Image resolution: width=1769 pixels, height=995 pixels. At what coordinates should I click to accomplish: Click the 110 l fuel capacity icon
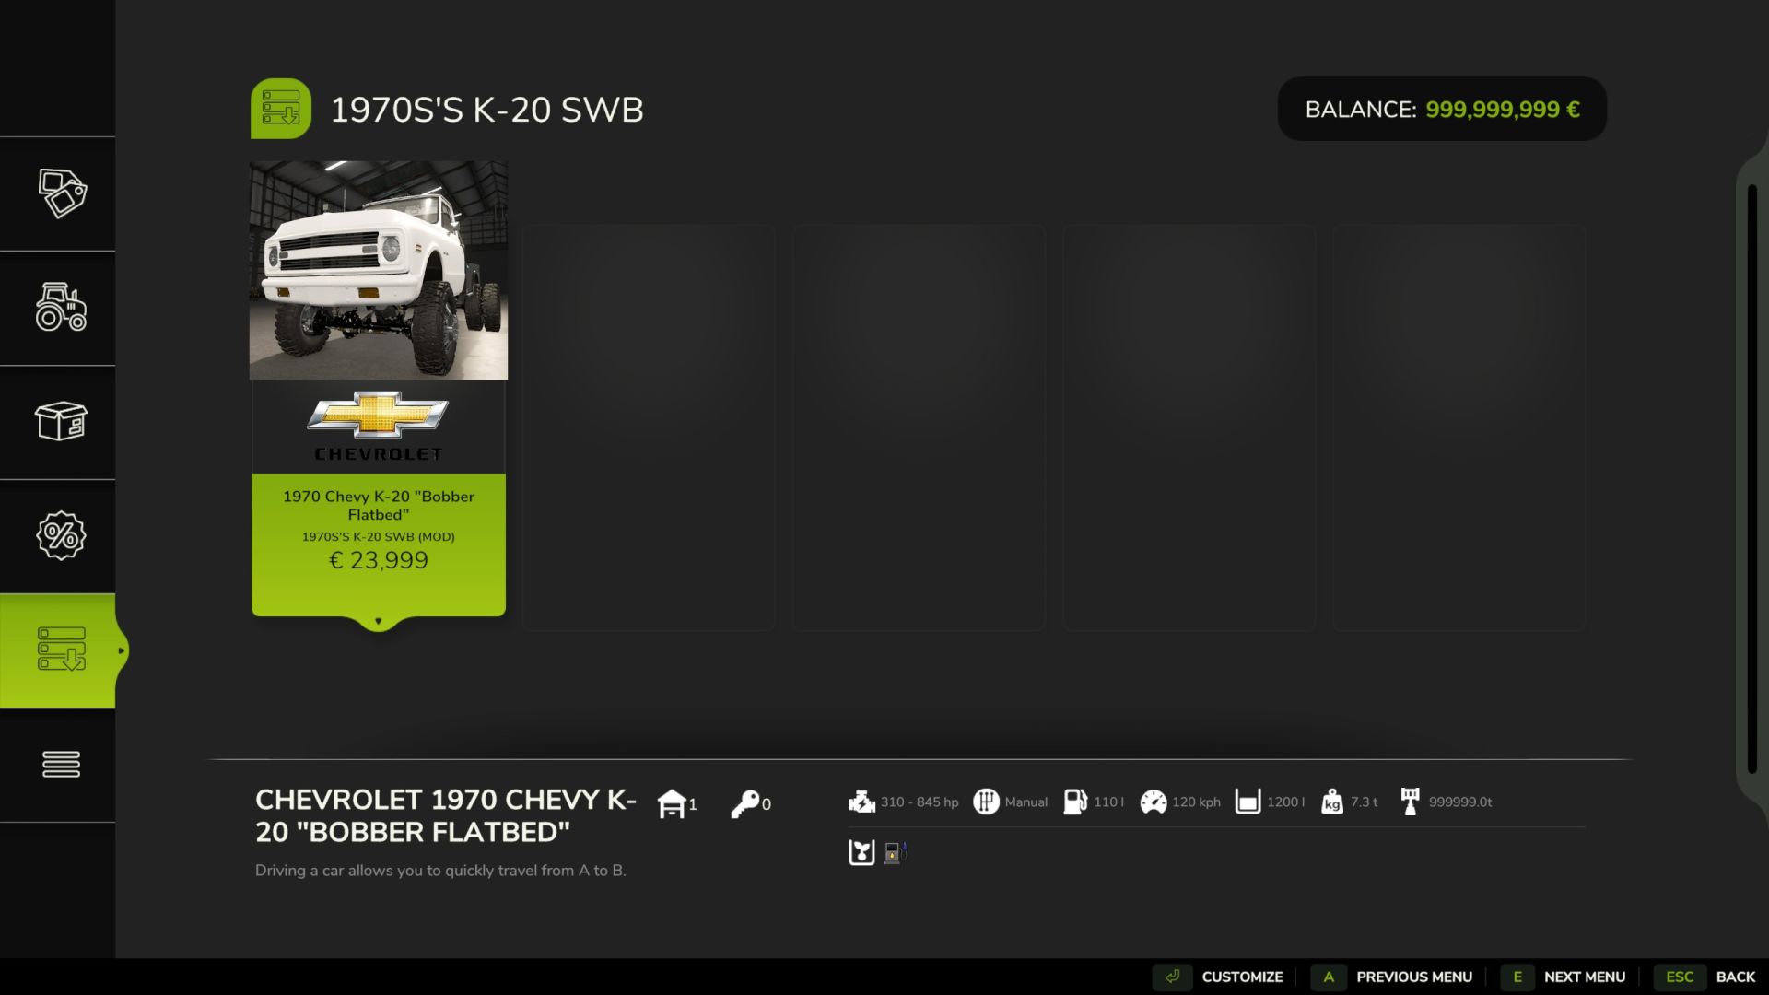click(x=1075, y=802)
